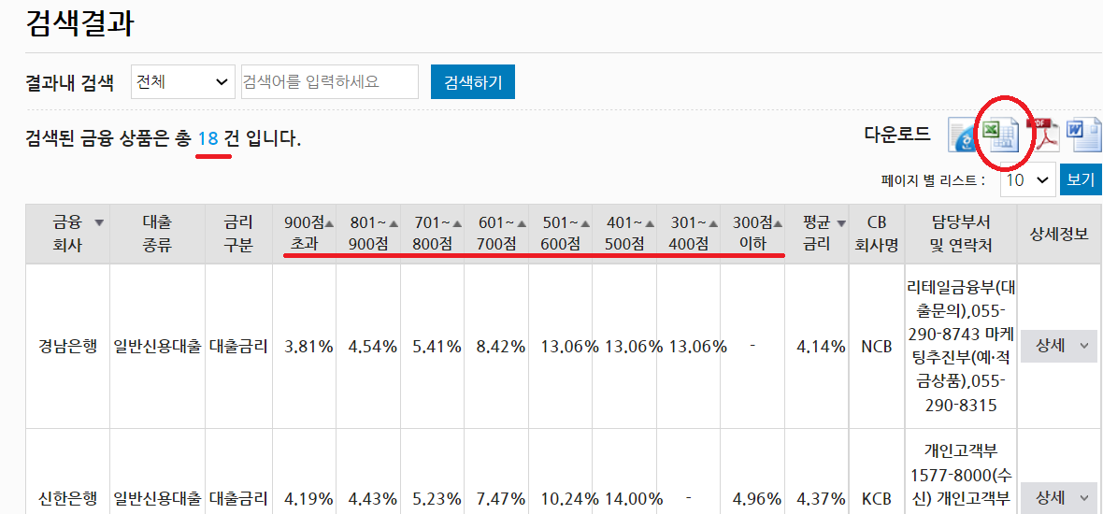Sort by 301~400점 column arrow
This screenshot has width=1103, height=514.
pyautogui.click(x=713, y=223)
